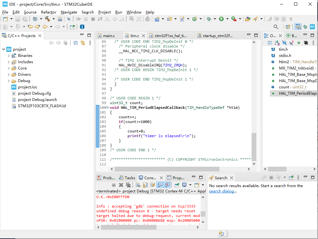Screen dimensions: 318x239
Task: Click the New file toolbar icon
Action: click(x=5, y=19)
